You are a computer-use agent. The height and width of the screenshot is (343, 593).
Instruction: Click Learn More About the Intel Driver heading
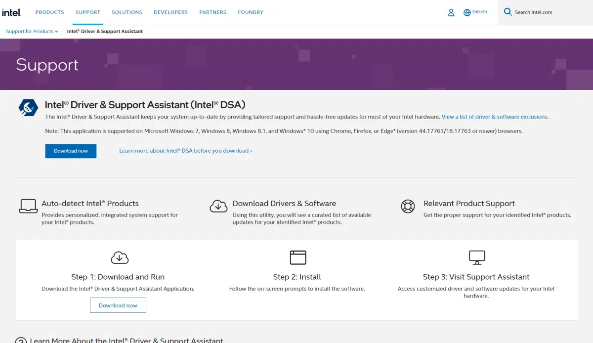coord(127,340)
